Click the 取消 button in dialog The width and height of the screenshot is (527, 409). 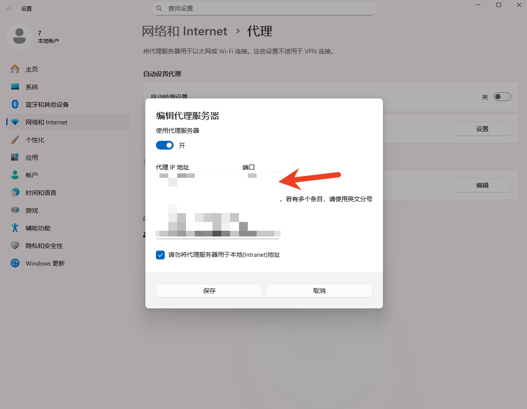tap(319, 291)
